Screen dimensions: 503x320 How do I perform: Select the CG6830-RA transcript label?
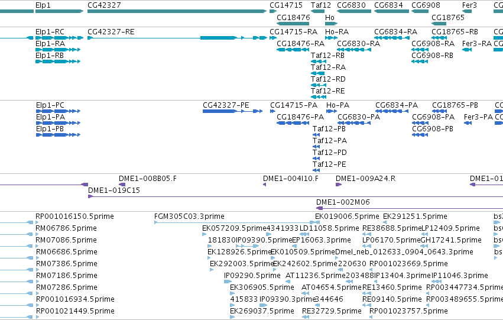[358, 44]
